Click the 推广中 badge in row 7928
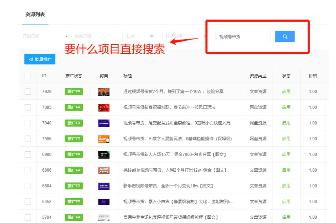The image size is (336, 223). (x=74, y=91)
